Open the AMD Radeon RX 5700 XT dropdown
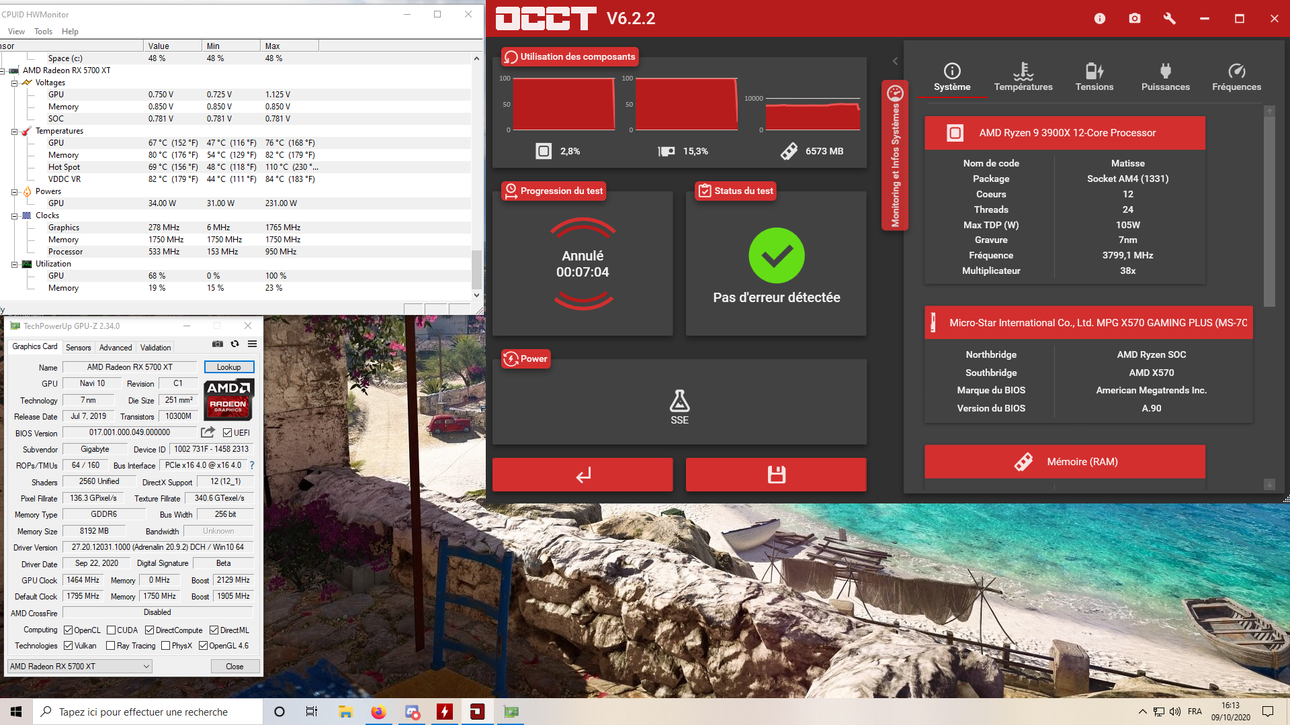The image size is (1290, 725). [79, 667]
